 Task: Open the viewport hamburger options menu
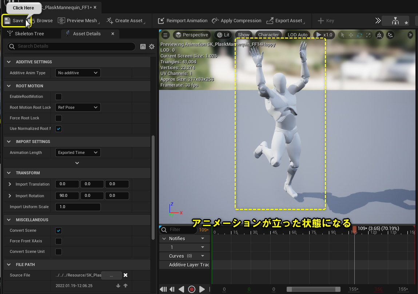[x=166, y=35]
